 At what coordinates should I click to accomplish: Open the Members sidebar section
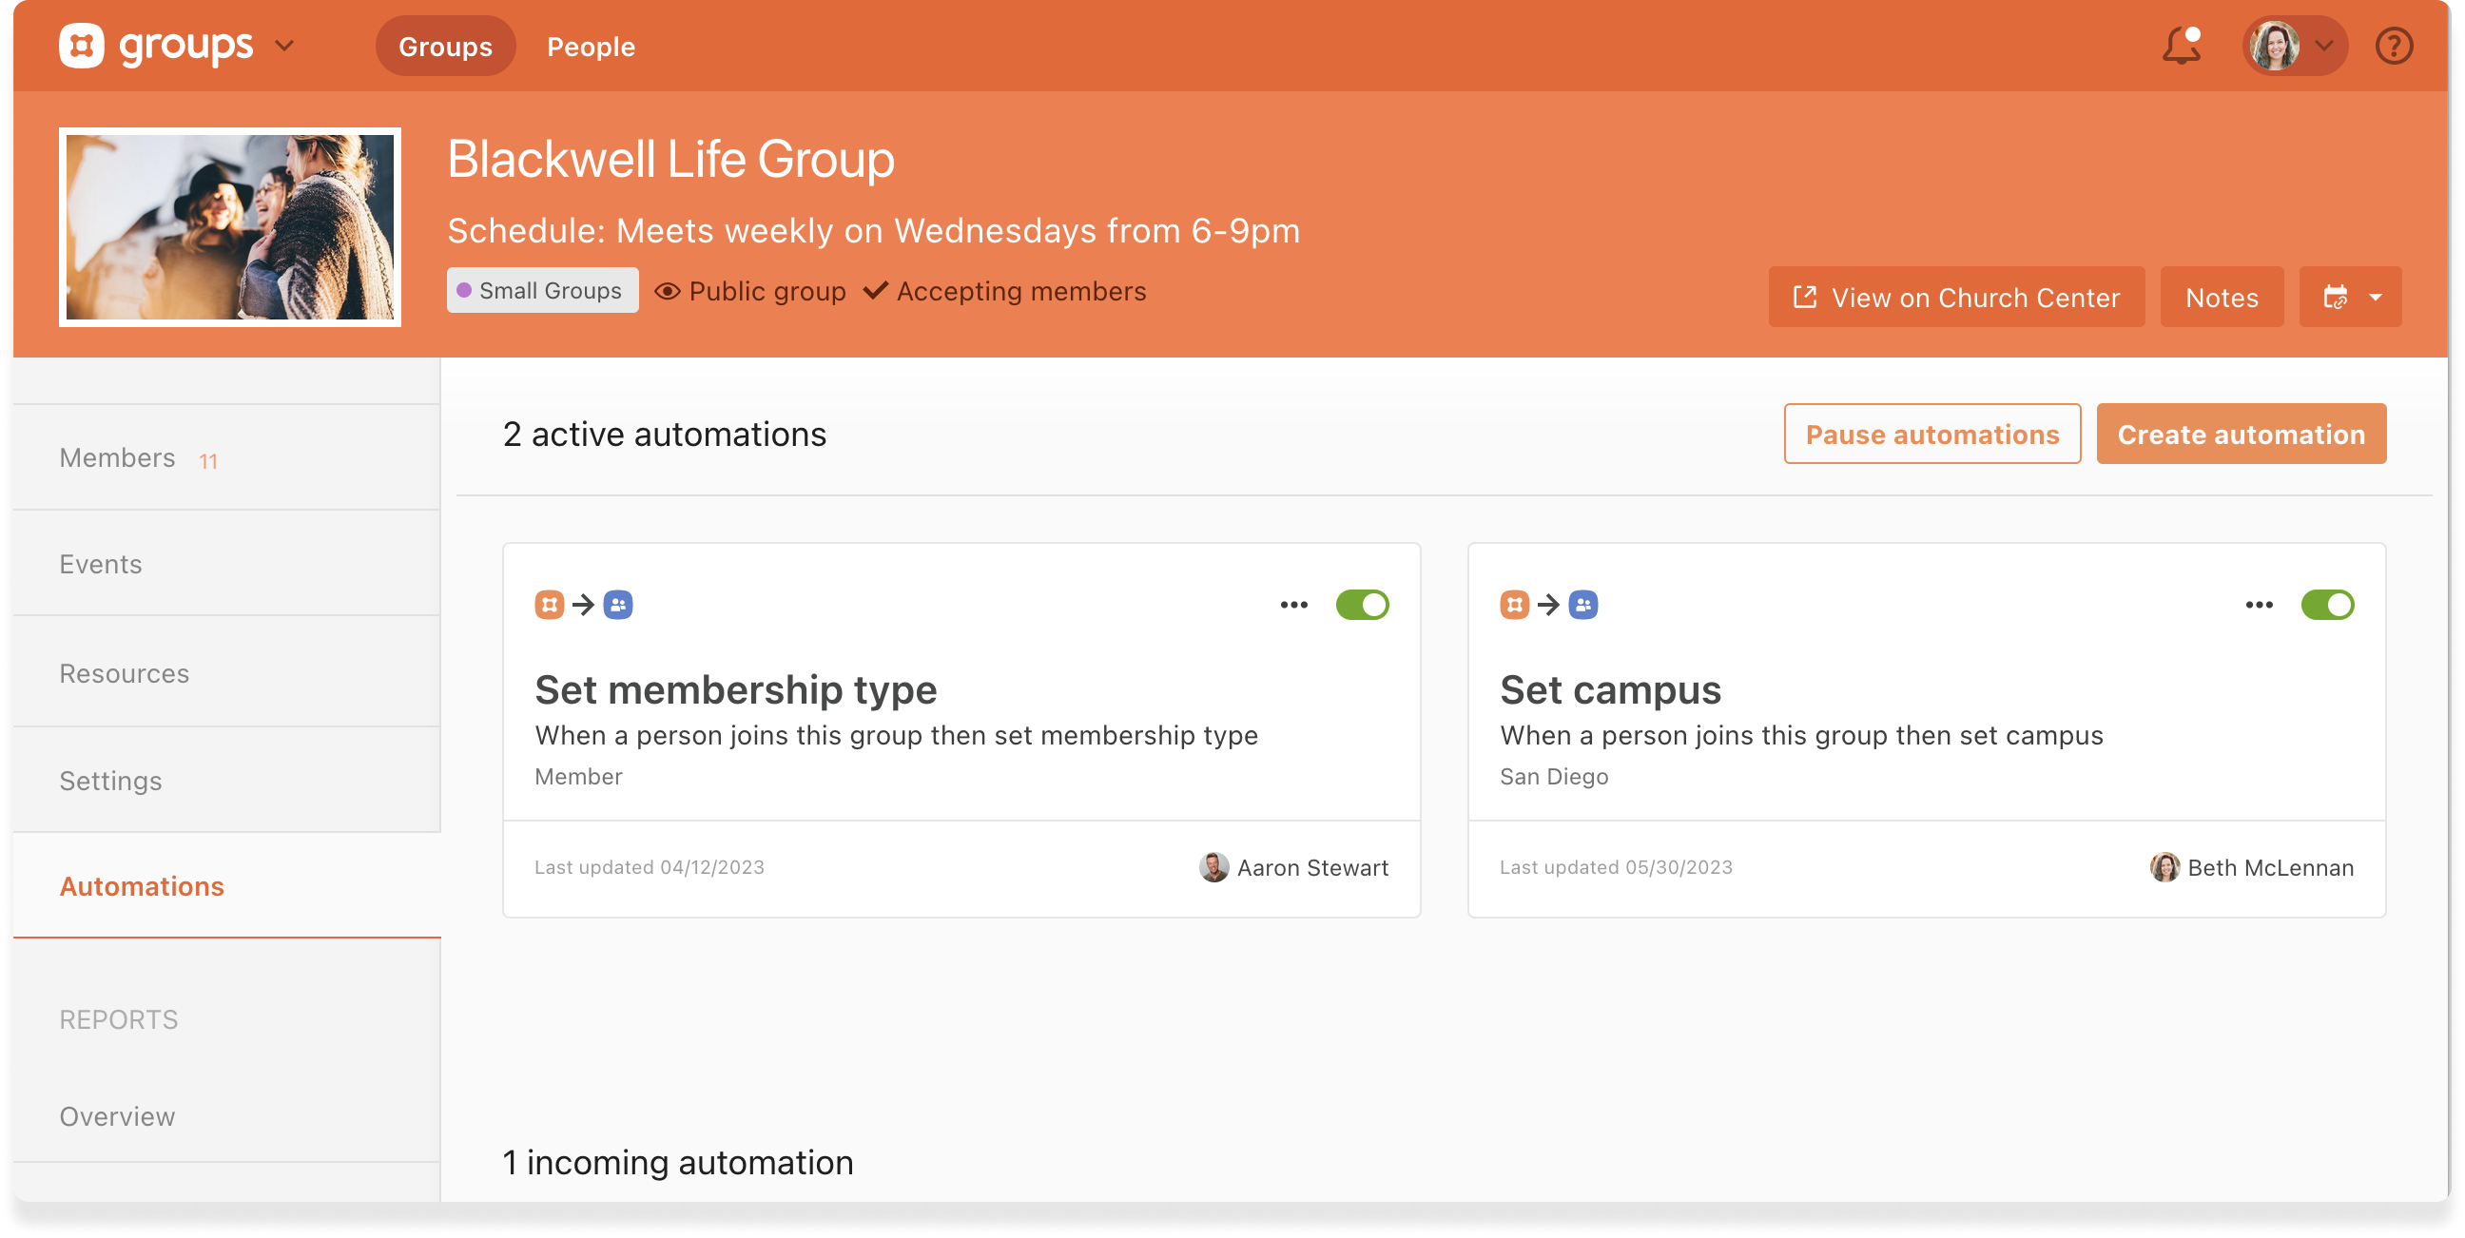tap(118, 457)
